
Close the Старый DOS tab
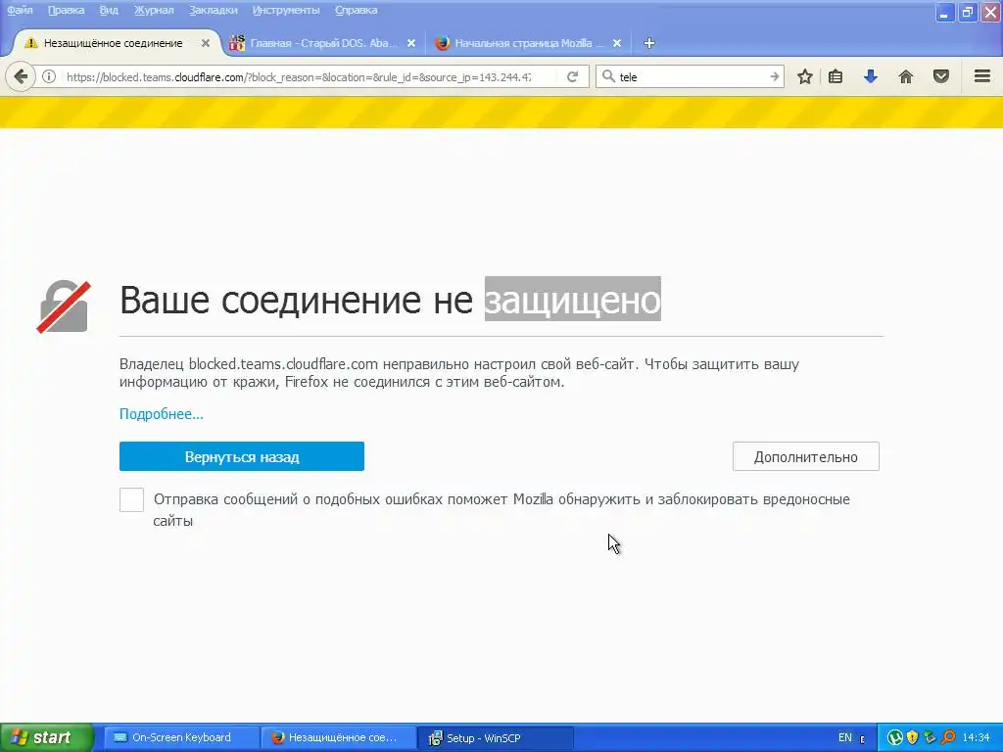pyautogui.click(x=411, y=43)
